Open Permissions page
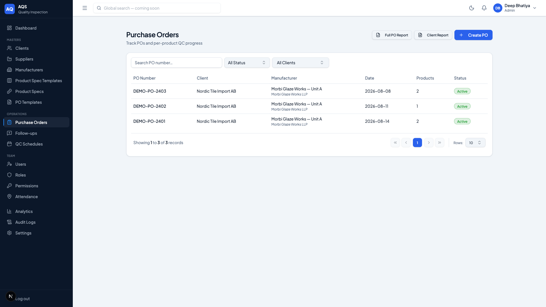546x307 pixels. (36, 186)
